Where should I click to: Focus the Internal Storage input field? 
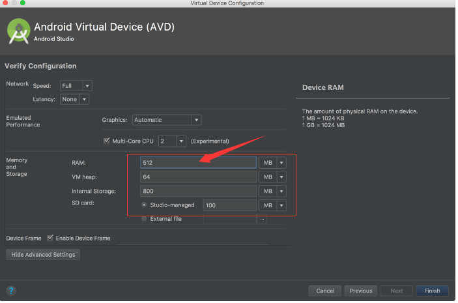[x=198, y=191]
